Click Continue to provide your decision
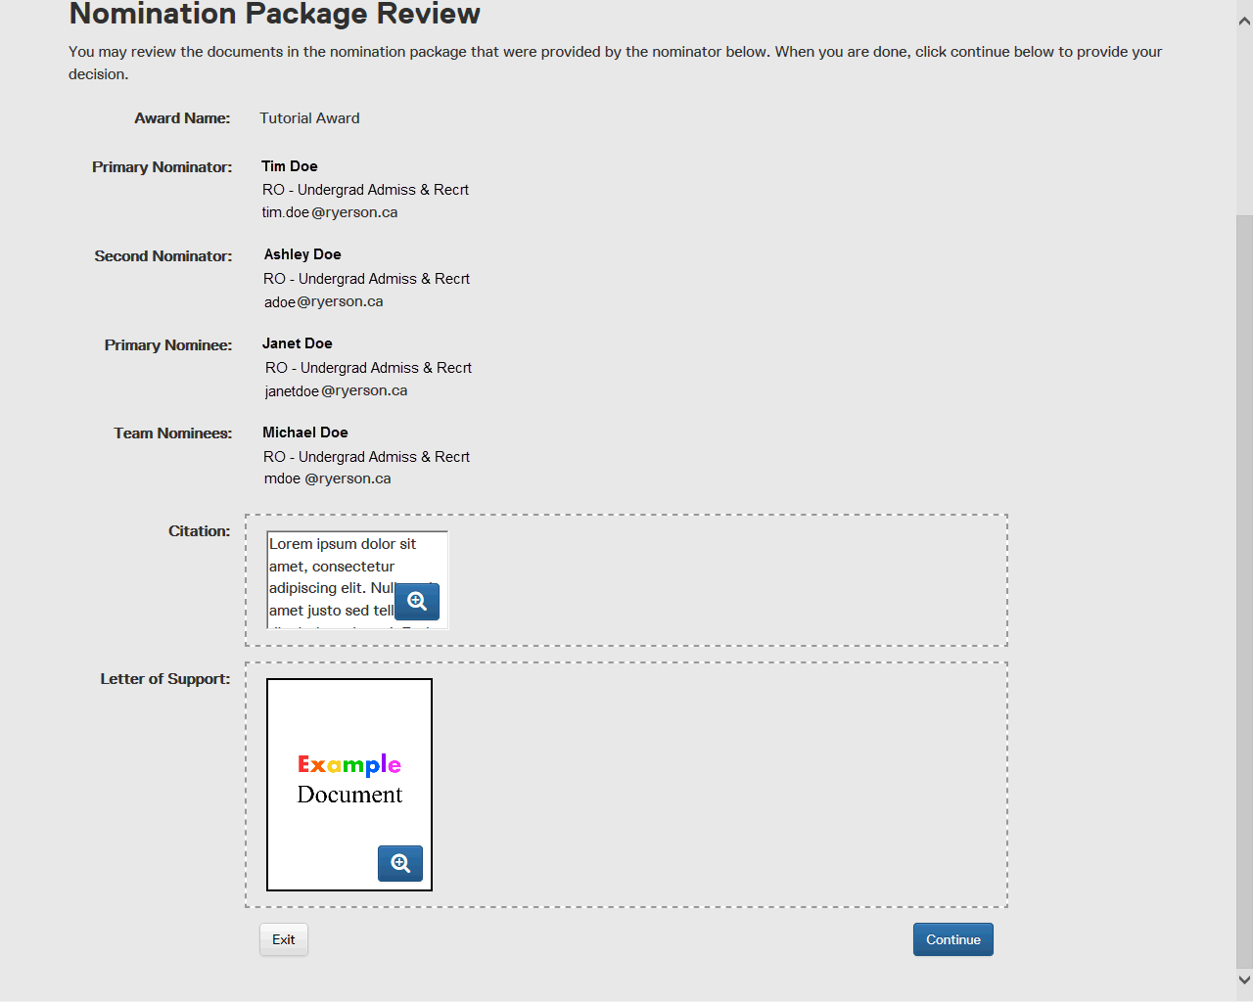 coord(952,939)
